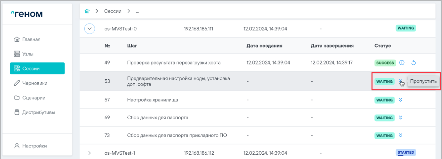Viewport: 442px width, 159px height.
Task: Restart step 49 with retry icon
Action: (413, 63)
